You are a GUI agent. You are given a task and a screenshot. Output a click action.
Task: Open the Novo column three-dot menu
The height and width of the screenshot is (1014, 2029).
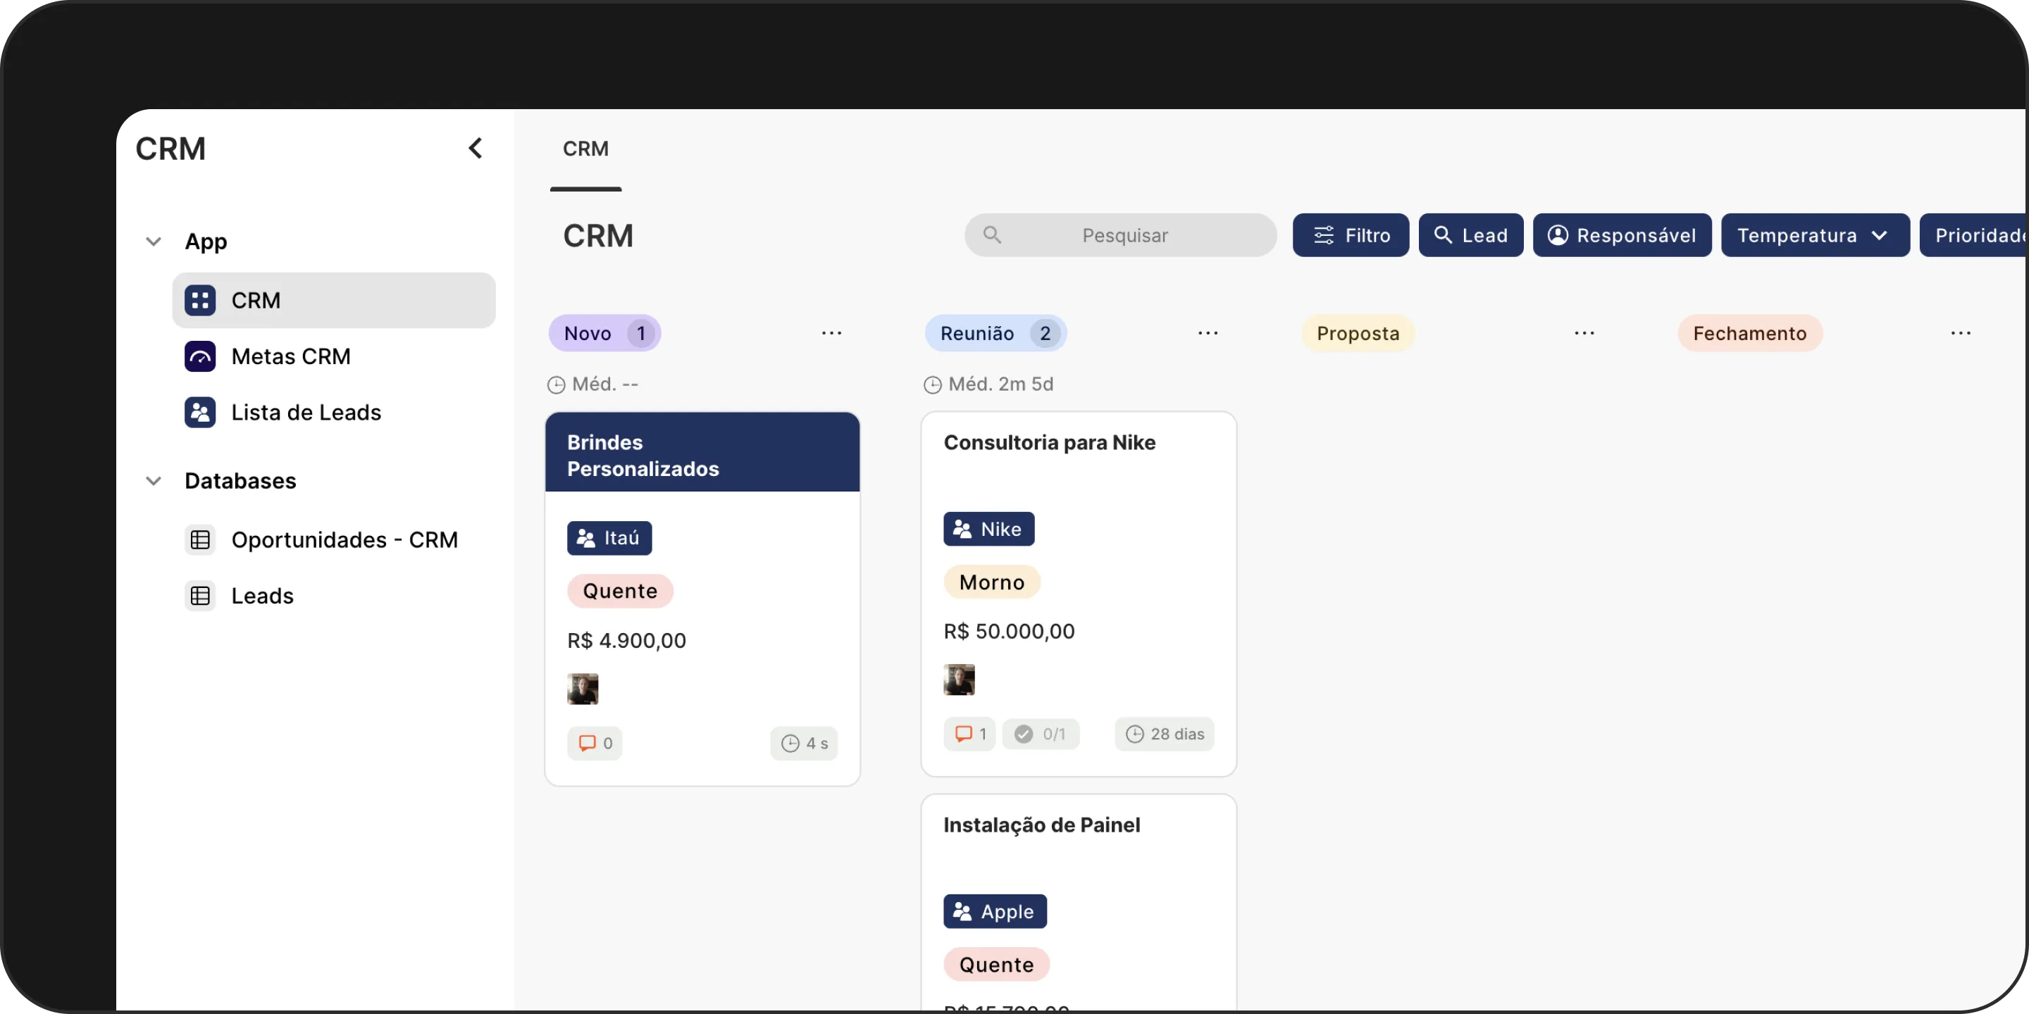(x=831, y=333)
